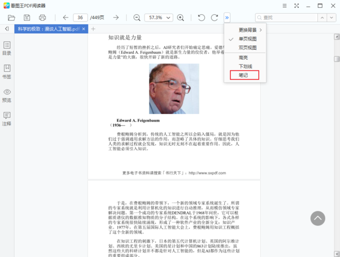Click the scroll-to-top round button
Image resolution: width=340 pixels, height=257 pixels.
pos(317,219)
